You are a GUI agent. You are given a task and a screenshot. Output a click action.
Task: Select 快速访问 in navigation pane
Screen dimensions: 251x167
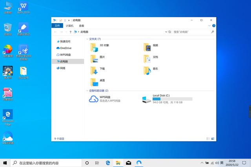[x=68, y=41]
